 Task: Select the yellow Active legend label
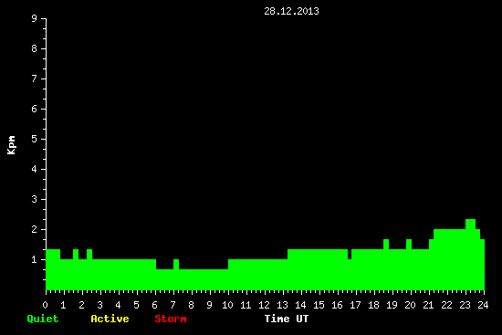point(110,319)
